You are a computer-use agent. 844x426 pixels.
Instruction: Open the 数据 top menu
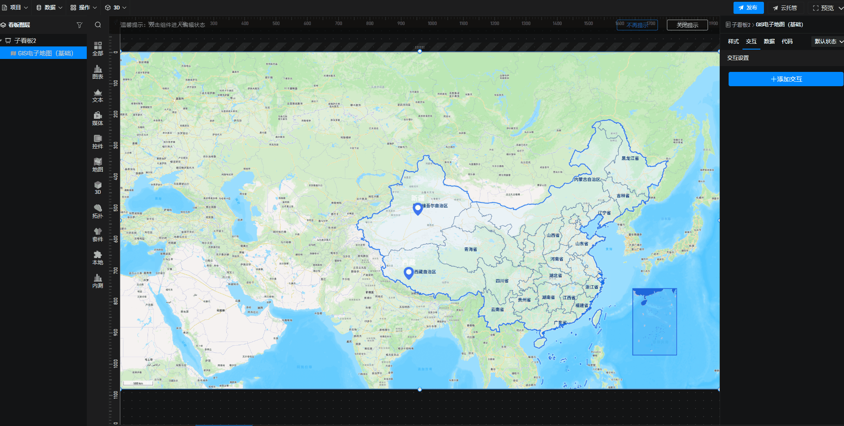tap(49, 8)
